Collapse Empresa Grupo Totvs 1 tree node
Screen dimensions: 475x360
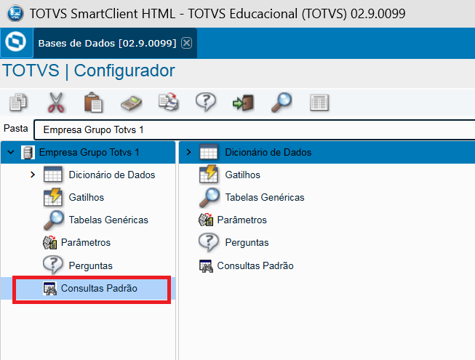[x=11, y=152]
